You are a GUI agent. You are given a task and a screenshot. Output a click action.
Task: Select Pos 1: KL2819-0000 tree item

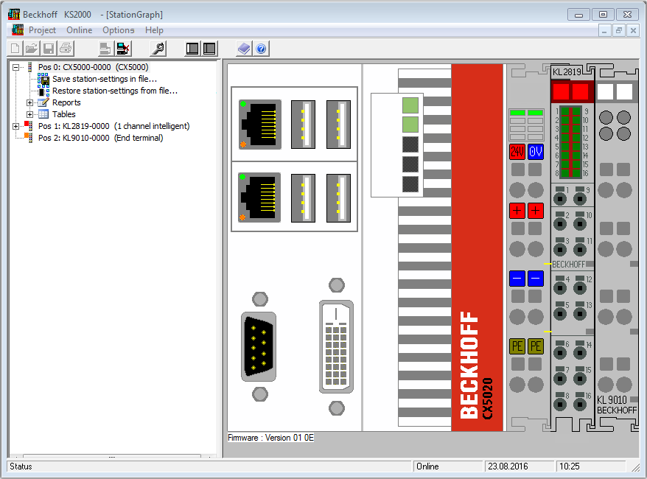(x=114, y=126)
